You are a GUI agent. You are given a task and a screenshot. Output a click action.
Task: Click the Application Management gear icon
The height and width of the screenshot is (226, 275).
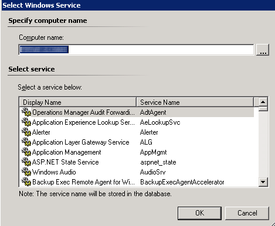tap(26, 152)
